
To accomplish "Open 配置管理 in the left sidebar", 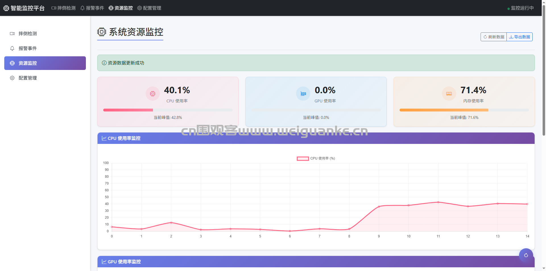I will point(28,78).
